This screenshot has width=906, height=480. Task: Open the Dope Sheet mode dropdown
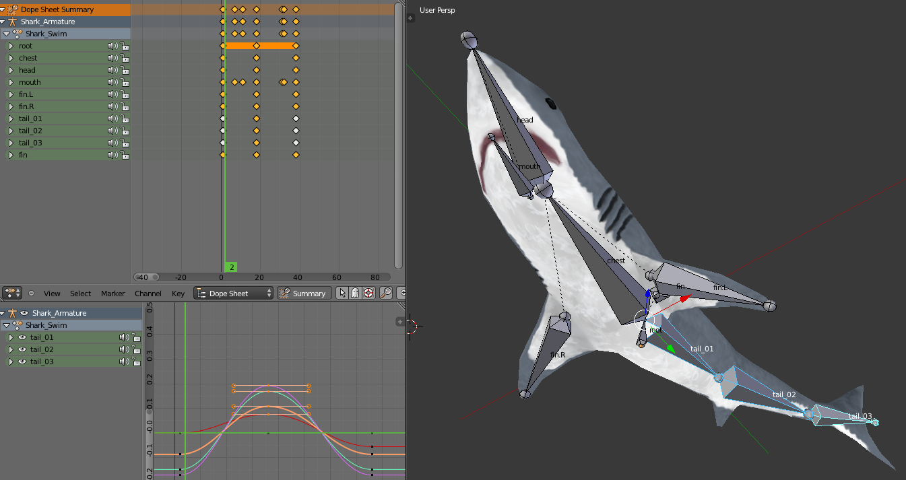pos(234,293)
